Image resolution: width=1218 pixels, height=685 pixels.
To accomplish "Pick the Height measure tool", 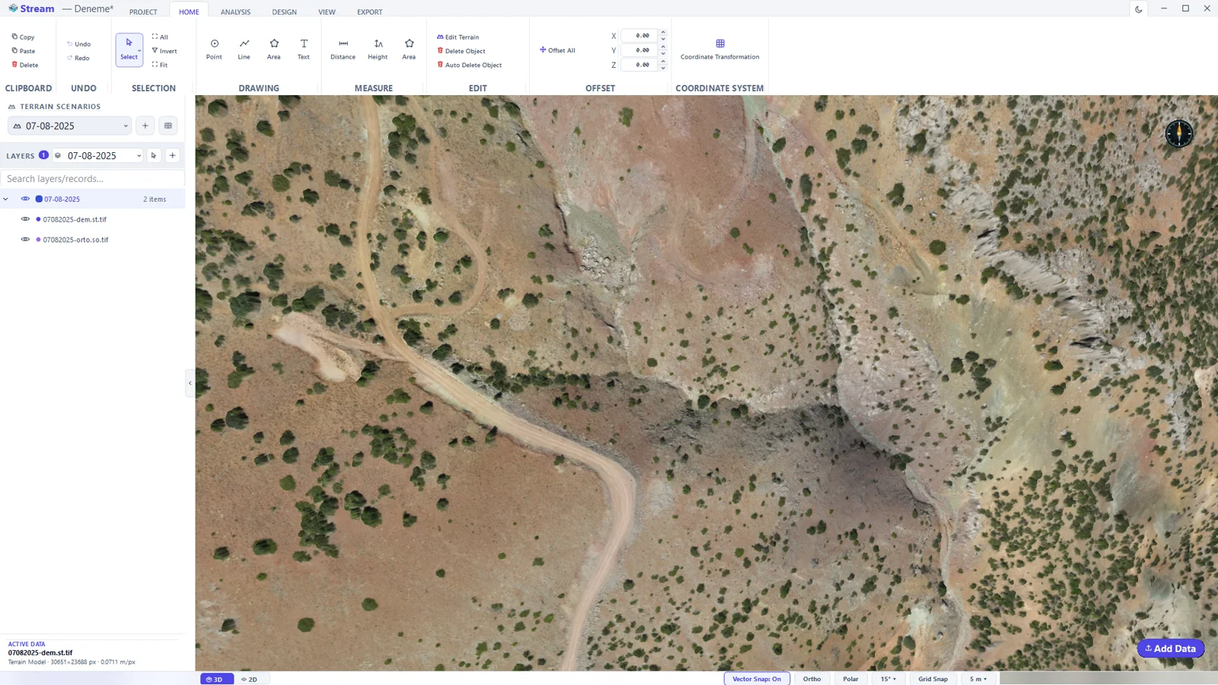I will tap(378, 49).
